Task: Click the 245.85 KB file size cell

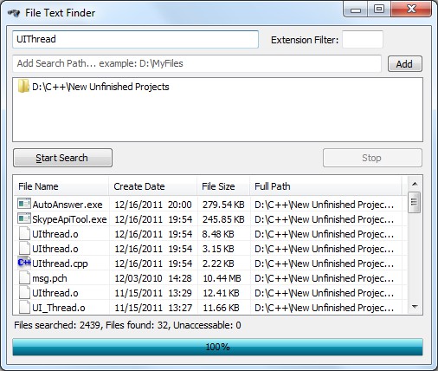Action: (x=223, y=219)
